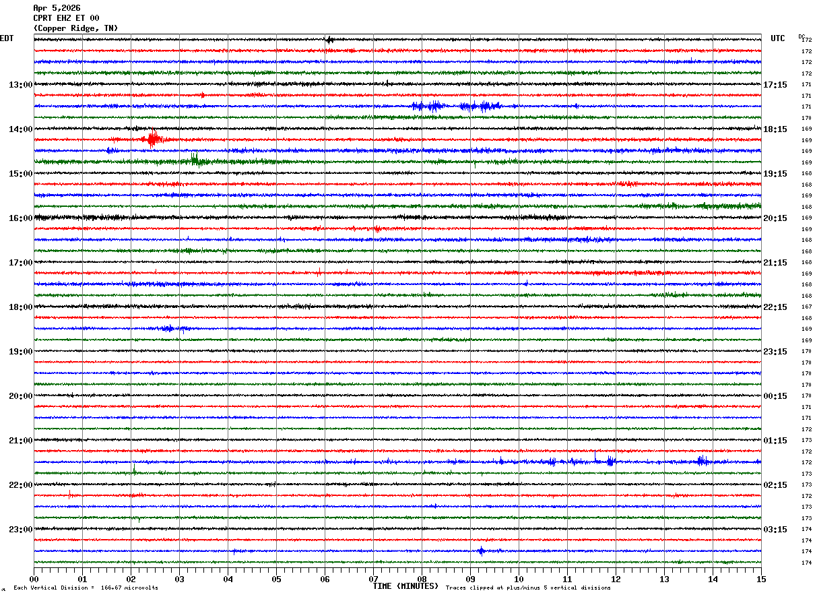Click the 13:00 EDT time label
Image resolution: width=815 pixels, height=597 pixels.
click(20, 85)
